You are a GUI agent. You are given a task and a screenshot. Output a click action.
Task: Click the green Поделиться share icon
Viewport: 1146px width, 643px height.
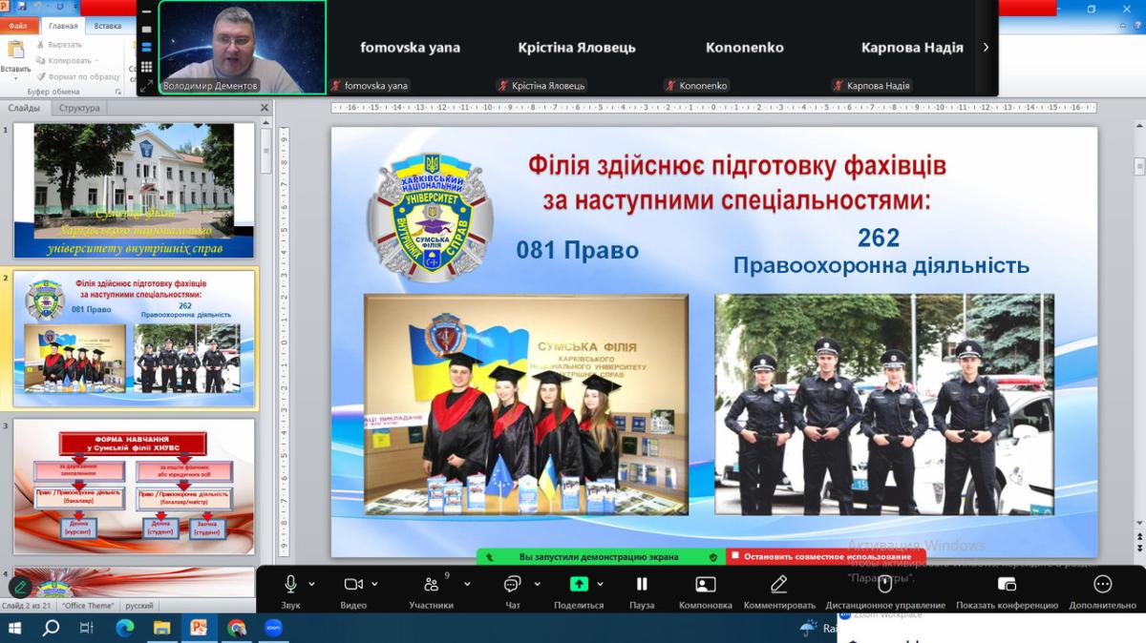579,584
